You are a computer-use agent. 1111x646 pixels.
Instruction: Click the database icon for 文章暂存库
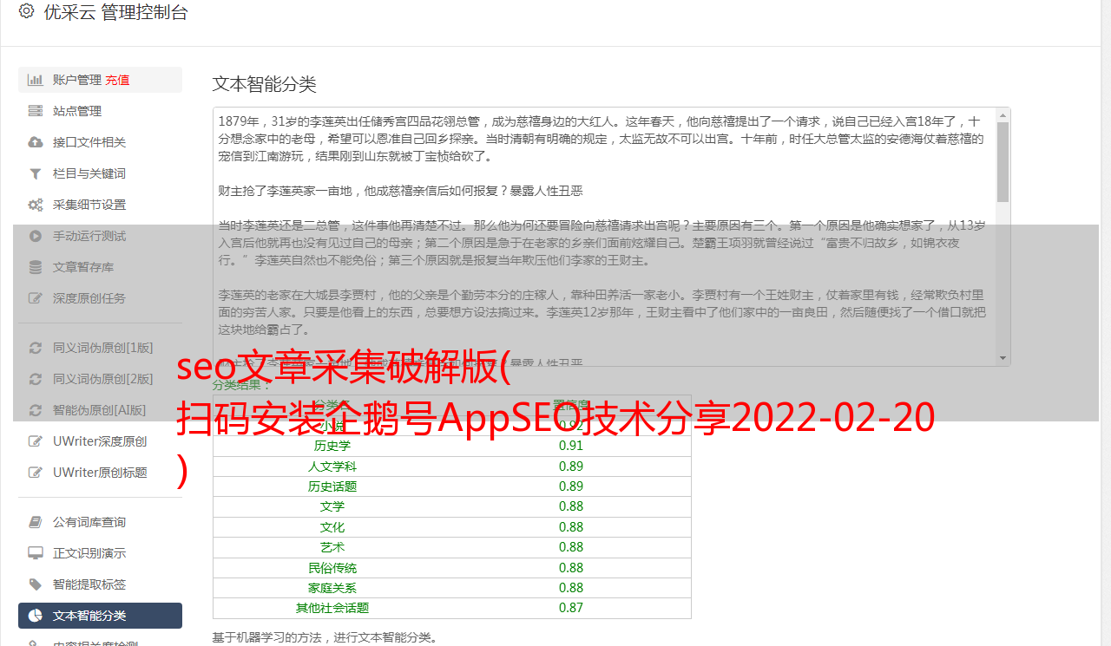(36, 267)
